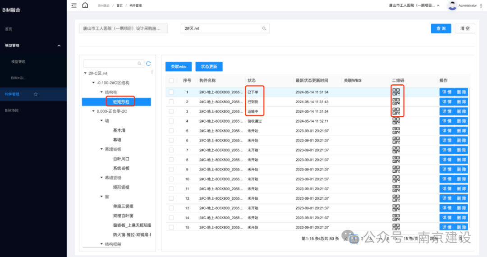Collapse the 墙 tree node
This screenshot has height=257, width=487.
pyautogui.click(x=101, y=120)
